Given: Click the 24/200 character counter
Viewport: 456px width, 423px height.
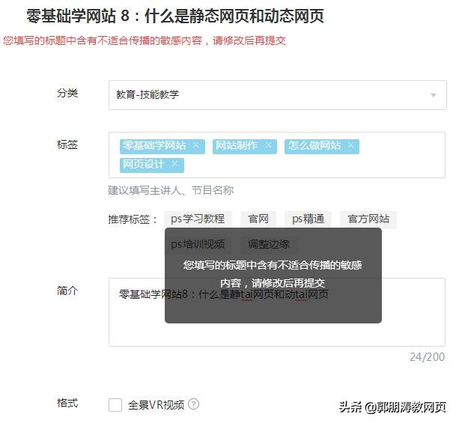Looking at the screenshot, I should coord(427,356).
